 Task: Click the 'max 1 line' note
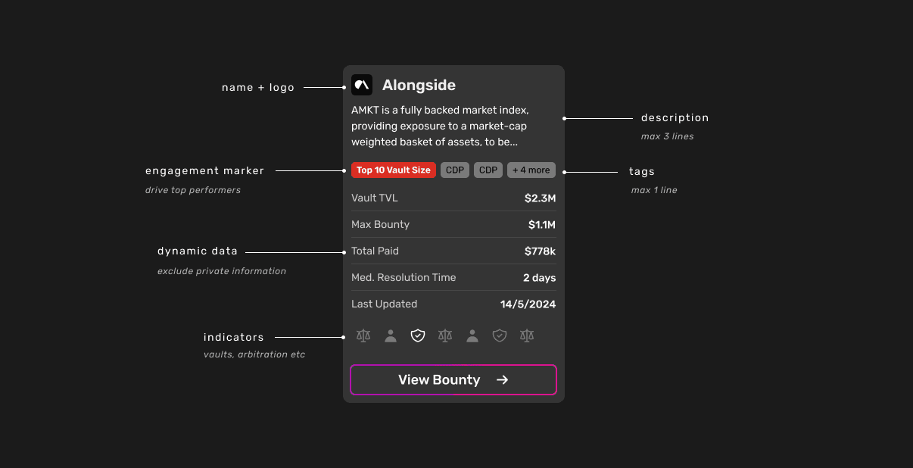[x=655, y=191]
